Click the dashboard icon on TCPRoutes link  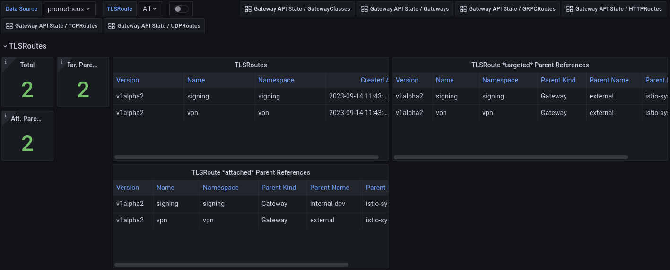9,26
